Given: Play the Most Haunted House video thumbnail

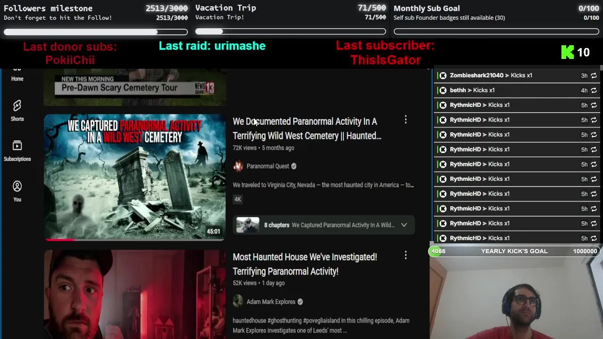Looking at the screenshot, I should (x=135, y=294).
